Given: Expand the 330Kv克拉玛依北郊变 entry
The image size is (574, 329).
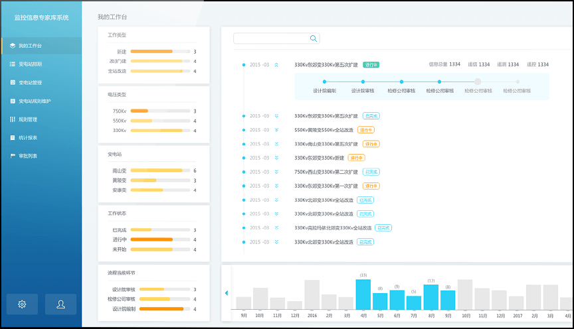Looking at the screenshot, I should click(276, 228).
